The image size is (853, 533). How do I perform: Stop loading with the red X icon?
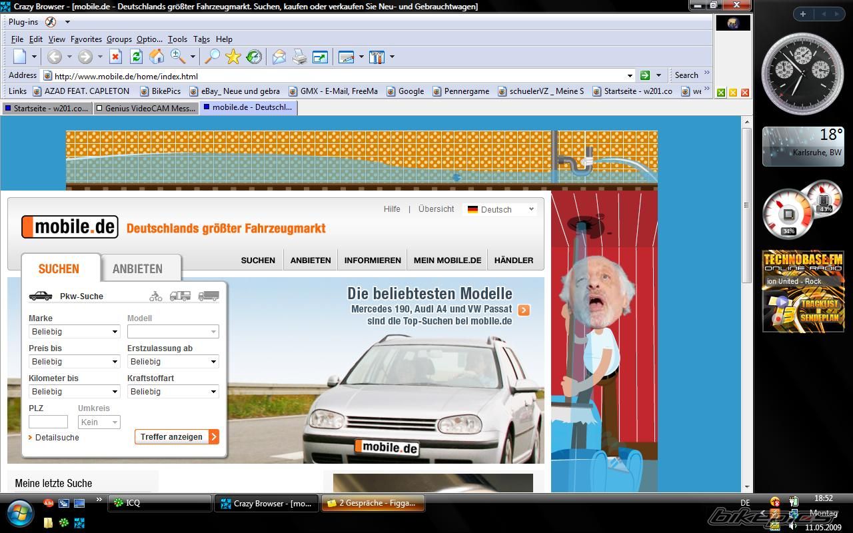coord(115,57)
